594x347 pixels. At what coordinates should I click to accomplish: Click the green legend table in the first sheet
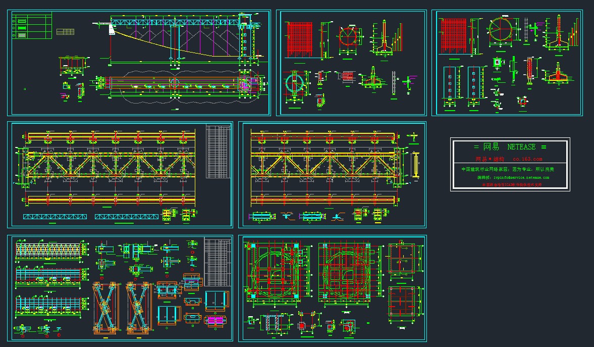[32, 25]
